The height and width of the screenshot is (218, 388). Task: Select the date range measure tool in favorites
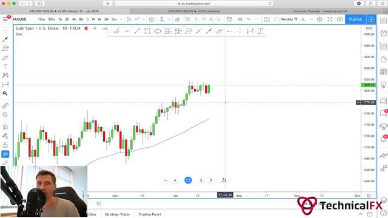point(250,31)
